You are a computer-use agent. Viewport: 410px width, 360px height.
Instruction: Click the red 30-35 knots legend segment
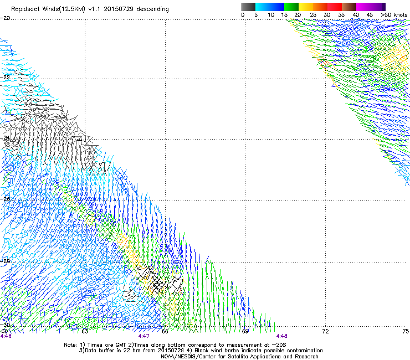(x=335, y=7)
